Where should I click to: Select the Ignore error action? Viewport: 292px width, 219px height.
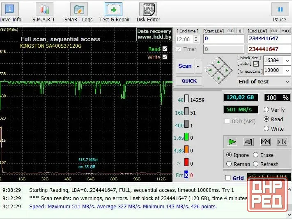[229, 155]
